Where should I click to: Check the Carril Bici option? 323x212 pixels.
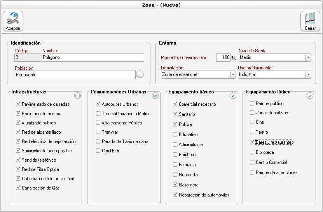[98, 151]
